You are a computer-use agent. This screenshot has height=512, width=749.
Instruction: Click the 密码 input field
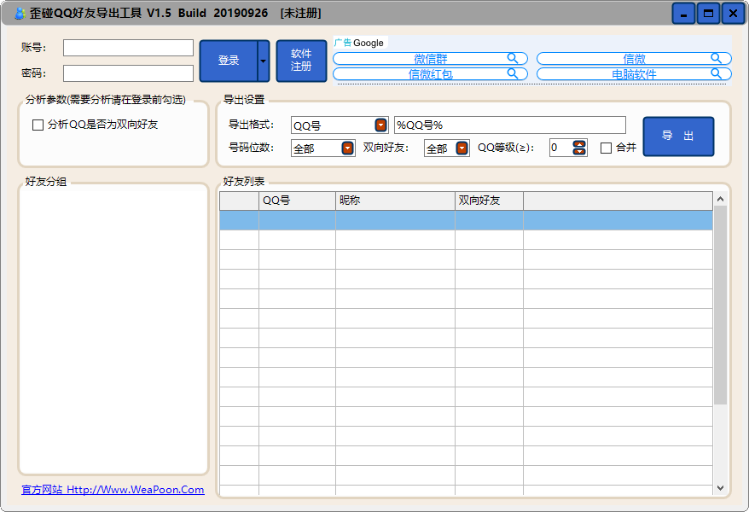point(128,72)
